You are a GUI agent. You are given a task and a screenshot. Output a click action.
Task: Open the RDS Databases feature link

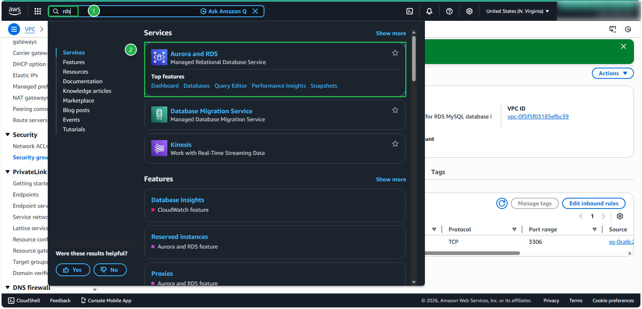[197, 86]
